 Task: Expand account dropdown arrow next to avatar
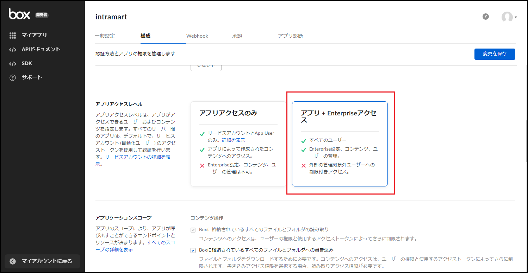click(516, 17)
